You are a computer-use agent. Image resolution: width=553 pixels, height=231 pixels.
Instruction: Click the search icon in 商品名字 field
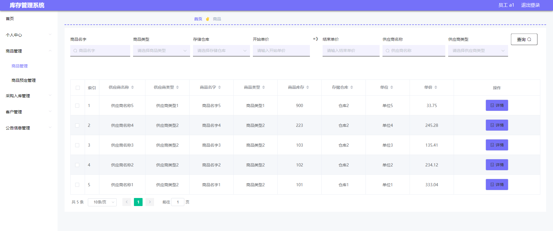[75, 51]
